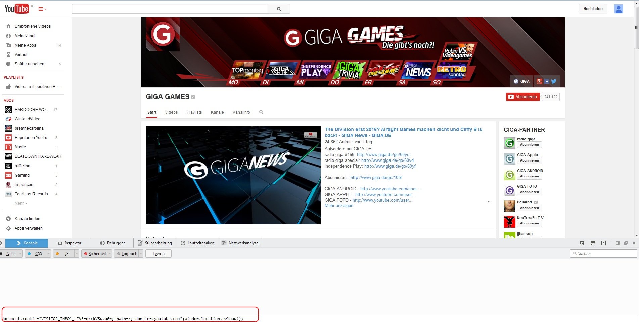Focus the YouTube search input field
Image resolution: width=642 pixels, height=322 pixels.
click(x=170, y=9)
